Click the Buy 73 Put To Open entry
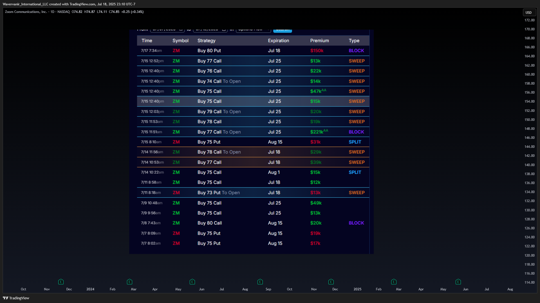Image resolution: width=540 pixels, height=303 pixels. pos(218,193)
